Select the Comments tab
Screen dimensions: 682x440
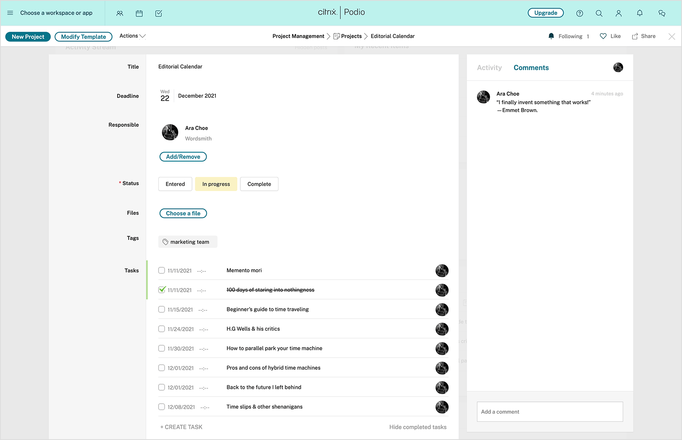(x=531, y=68)
